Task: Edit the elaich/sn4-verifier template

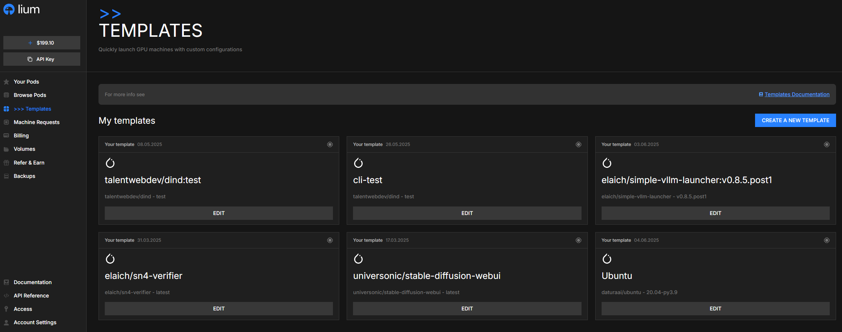Action: [219, 309]
